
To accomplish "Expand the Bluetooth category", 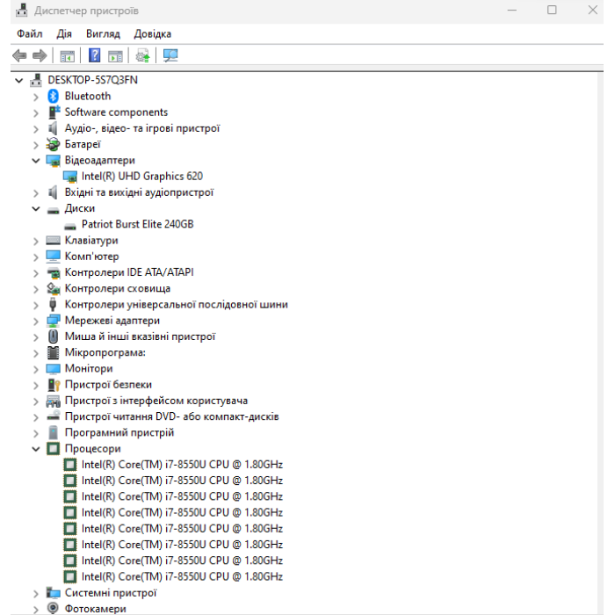I will click(36, 96).
